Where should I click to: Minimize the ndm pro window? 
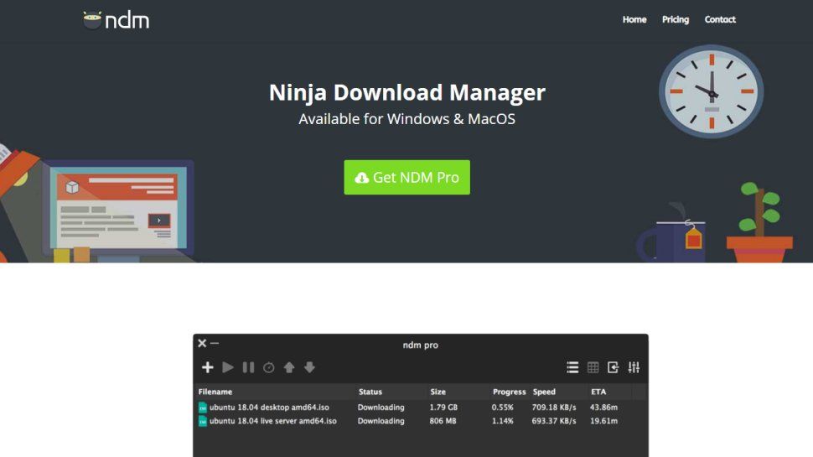point(214,343)
